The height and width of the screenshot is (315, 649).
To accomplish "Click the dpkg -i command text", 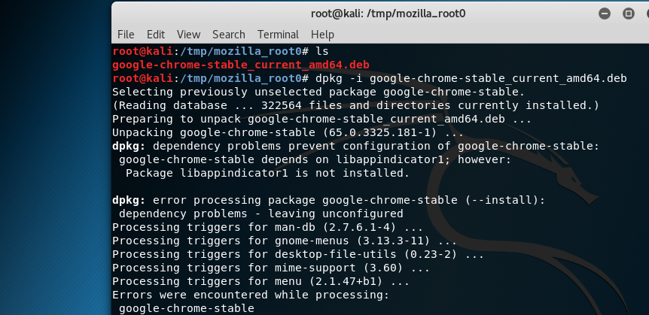I will pos(471,78).
